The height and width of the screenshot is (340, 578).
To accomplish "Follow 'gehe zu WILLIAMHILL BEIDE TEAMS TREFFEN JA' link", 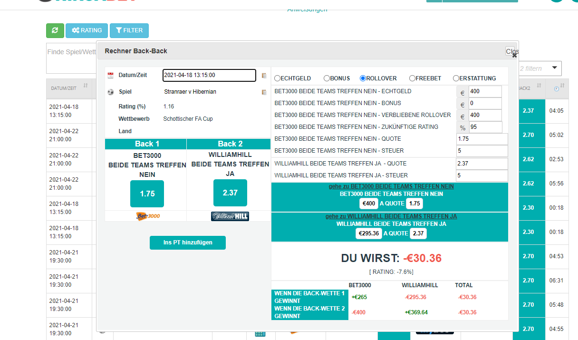I will (391, 216).
